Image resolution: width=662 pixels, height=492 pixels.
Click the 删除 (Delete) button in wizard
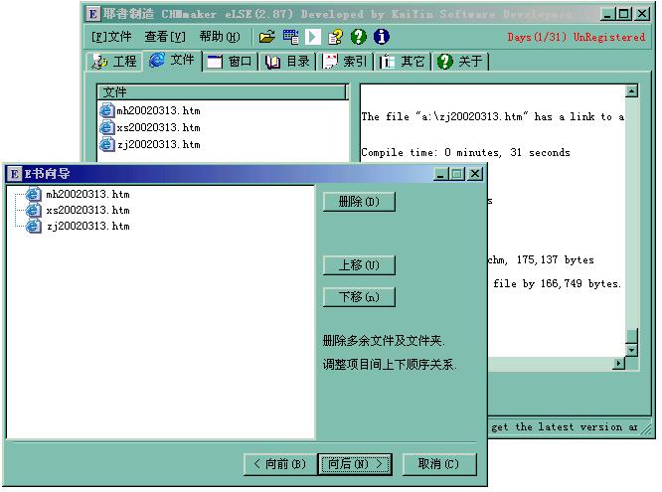pyautogui.click(x=359, y=202)
